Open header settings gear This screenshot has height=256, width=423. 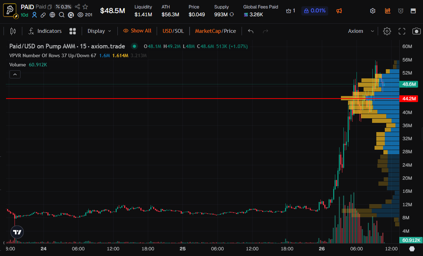pyautogui.click(x=372, y=11)
